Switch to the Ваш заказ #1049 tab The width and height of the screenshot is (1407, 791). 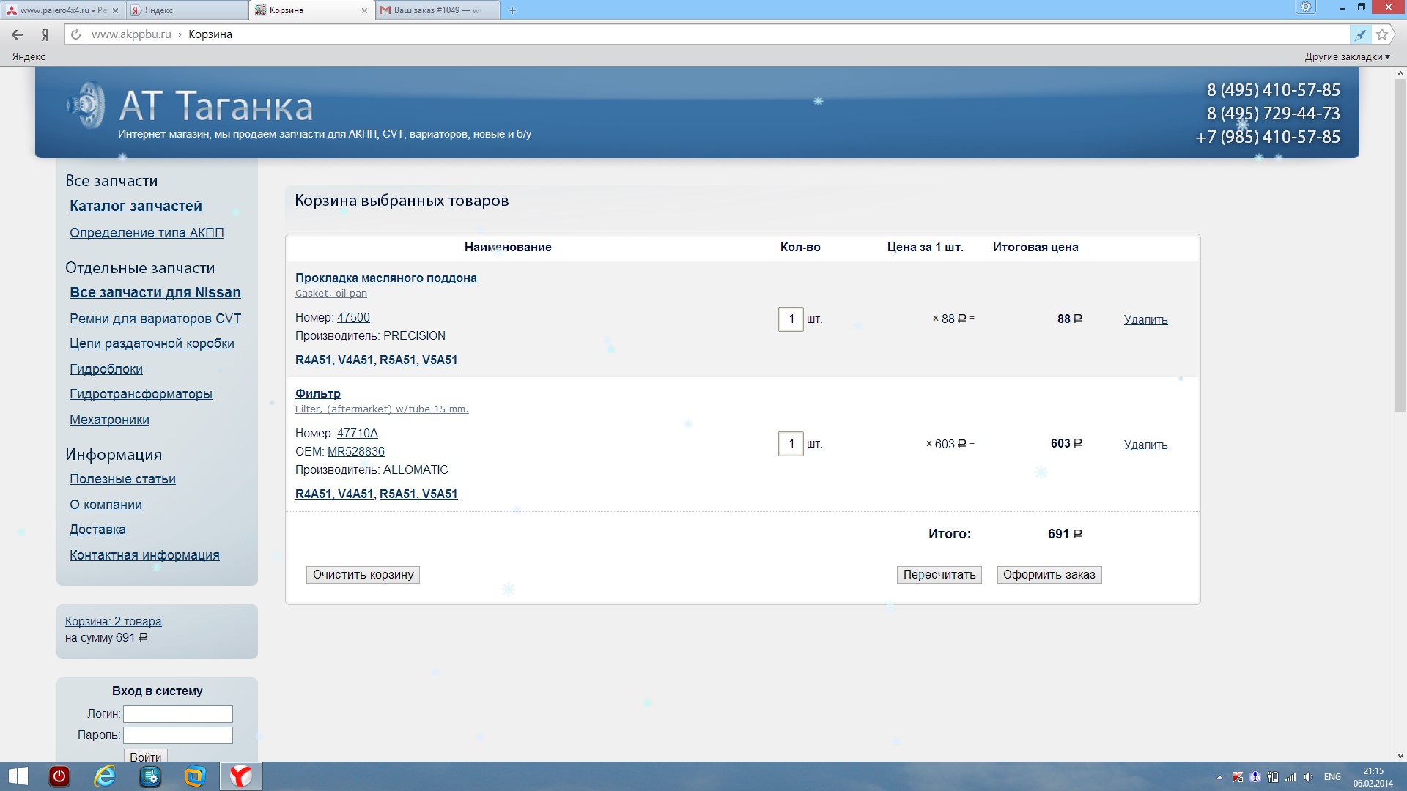[x=437, y=10]
